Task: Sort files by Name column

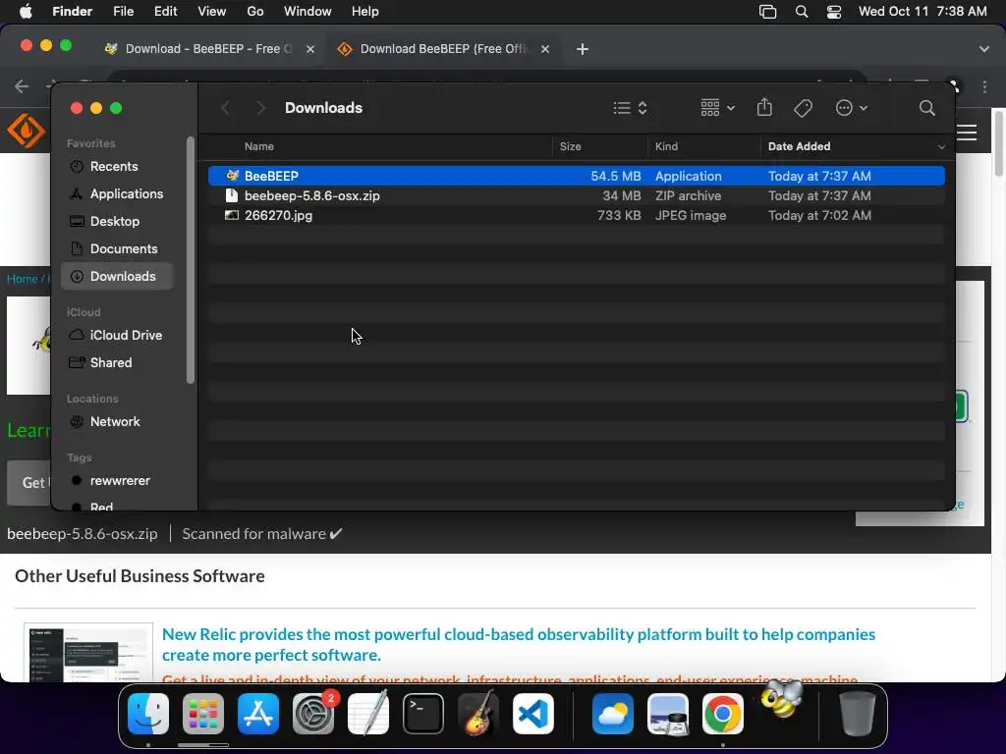Action: (x=259, y=147)
